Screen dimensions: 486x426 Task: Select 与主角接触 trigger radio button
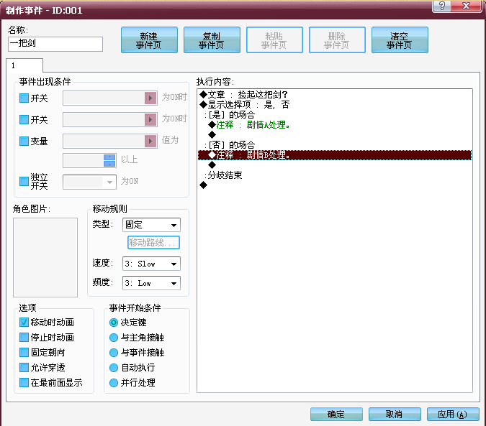pyautogui.click(x=114, y=337)
